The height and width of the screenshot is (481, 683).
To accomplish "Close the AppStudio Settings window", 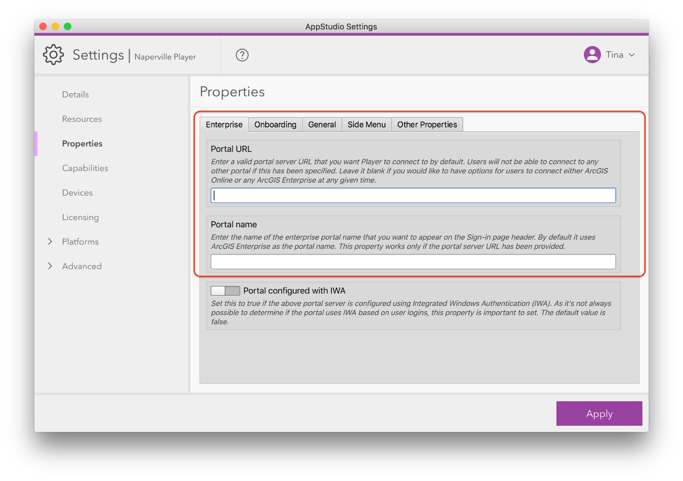I will click(43, 26).
